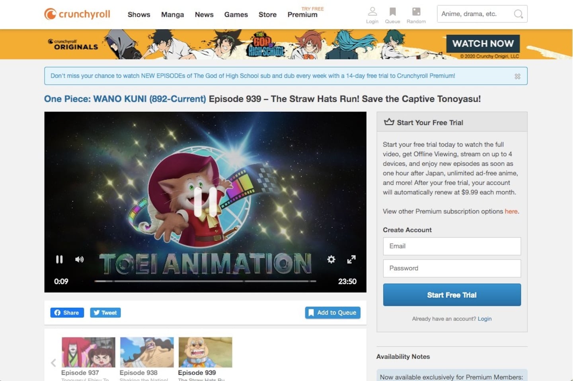The width and height of the screenshot is (573, 381).
Task: Open the Shows menu
Action: click(139, 15)
